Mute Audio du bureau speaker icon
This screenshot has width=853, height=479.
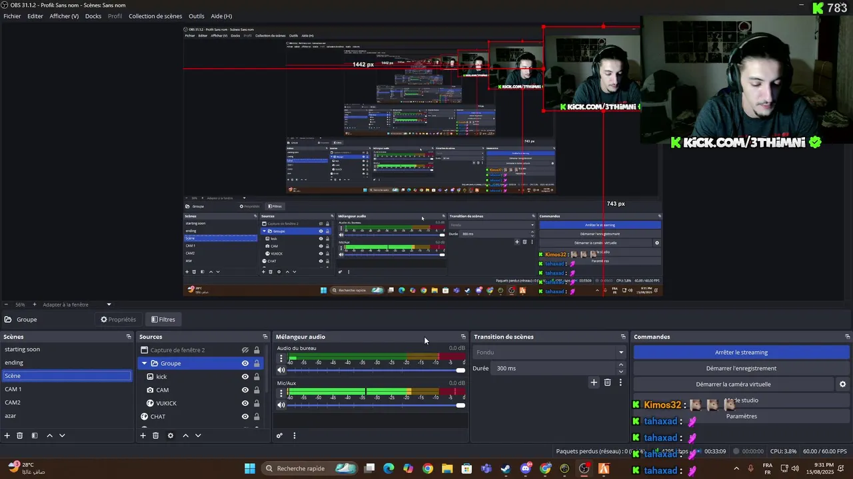281,370
